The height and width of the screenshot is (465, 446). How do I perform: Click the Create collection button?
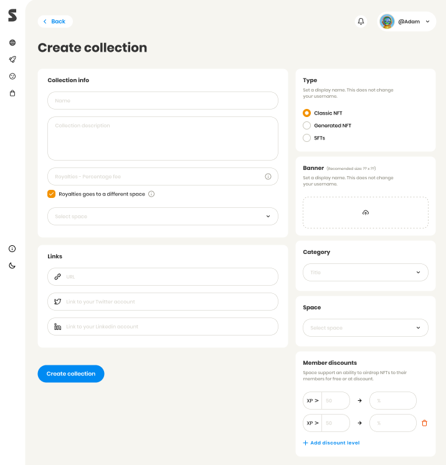(71, 374)
